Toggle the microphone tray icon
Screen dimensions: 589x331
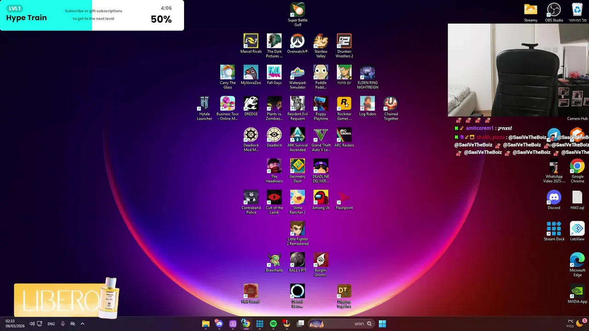click(63, 324)
